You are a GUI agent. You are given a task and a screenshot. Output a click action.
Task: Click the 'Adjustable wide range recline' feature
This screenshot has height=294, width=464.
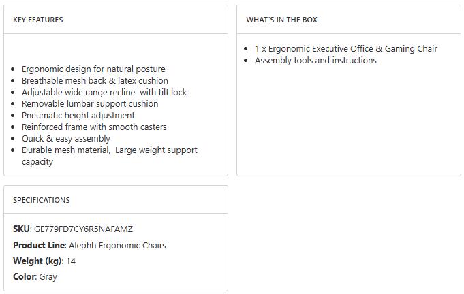pyautogui.click(x=104, y=92)
